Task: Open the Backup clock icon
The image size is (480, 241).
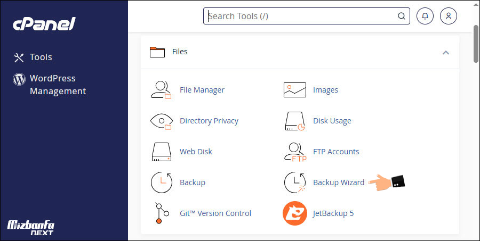Action: click(x=161, y=182)
